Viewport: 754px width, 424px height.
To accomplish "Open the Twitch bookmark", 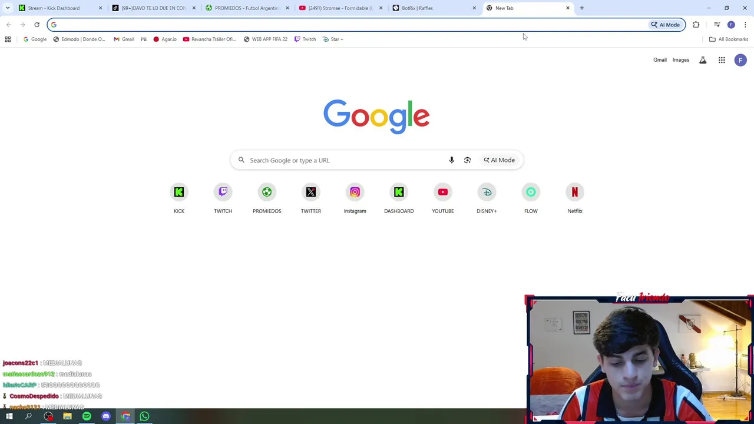I will pos(305,39).
